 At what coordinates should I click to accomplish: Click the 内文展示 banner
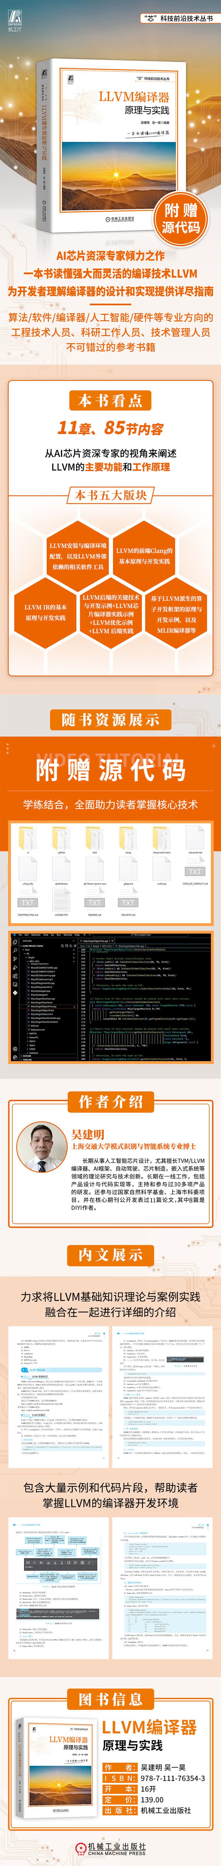[x=111, y=1255]
